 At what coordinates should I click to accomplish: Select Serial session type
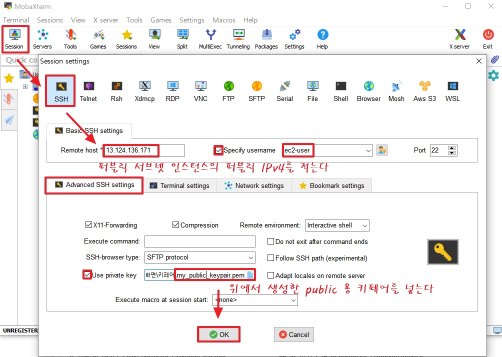pyautogui.click(x=284, y=91)
